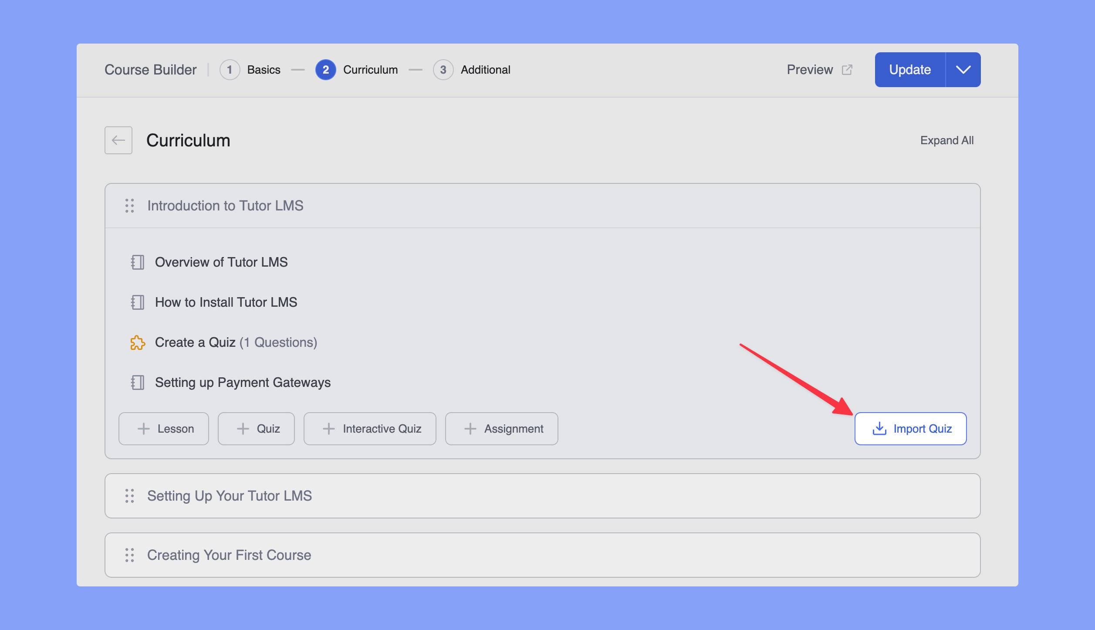Open the Preview external link icon
Viewport: 1095px width, 630px height.
click(847, 70)
